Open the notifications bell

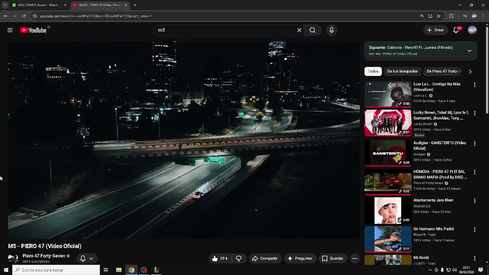(x=456, y=30)
